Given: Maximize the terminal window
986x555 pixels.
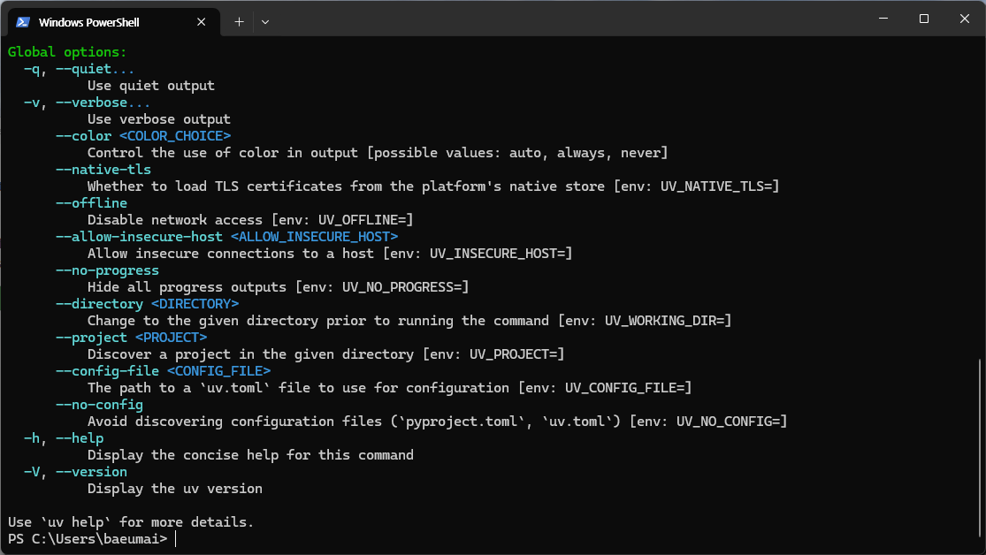Looking at the screenshot, I should (924, 19).
